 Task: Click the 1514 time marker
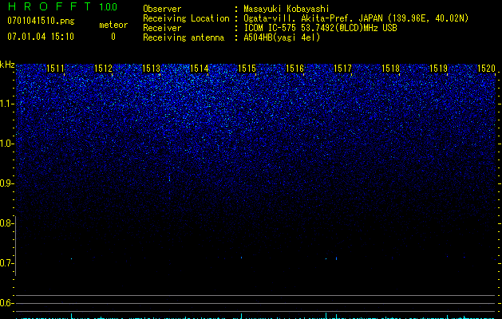(x=200, y=69)
